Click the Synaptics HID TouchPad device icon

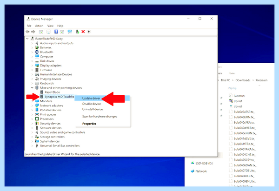tap(42, 97)
